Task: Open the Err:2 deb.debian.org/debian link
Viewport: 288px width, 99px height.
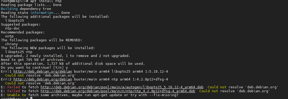Action: point(43,79)
